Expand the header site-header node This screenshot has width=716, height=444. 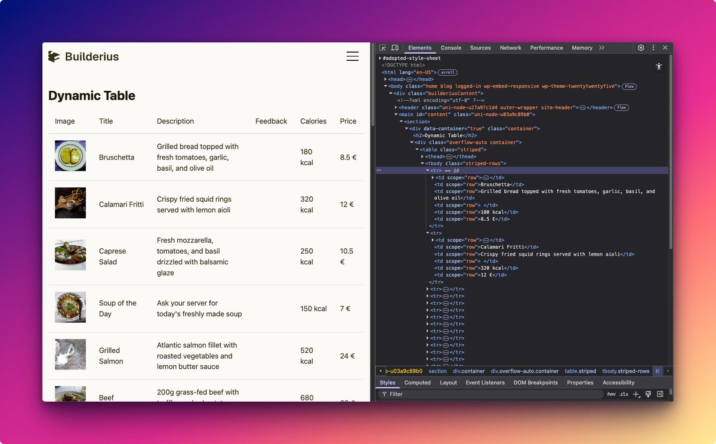point(395,107)
